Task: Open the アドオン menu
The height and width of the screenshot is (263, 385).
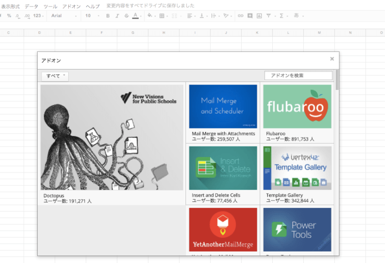Action: 72,6
